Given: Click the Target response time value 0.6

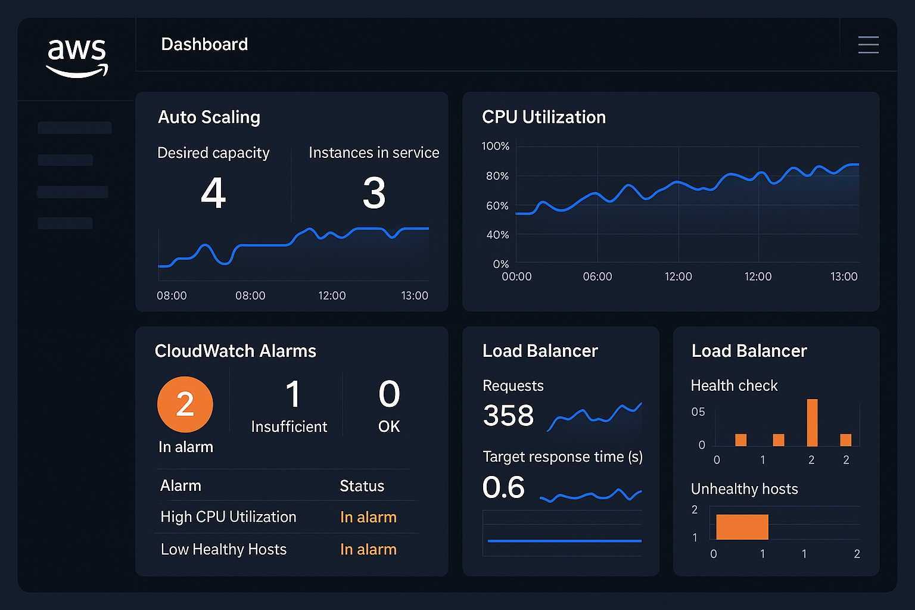Looking at the screenshot, I should [504, 487].
